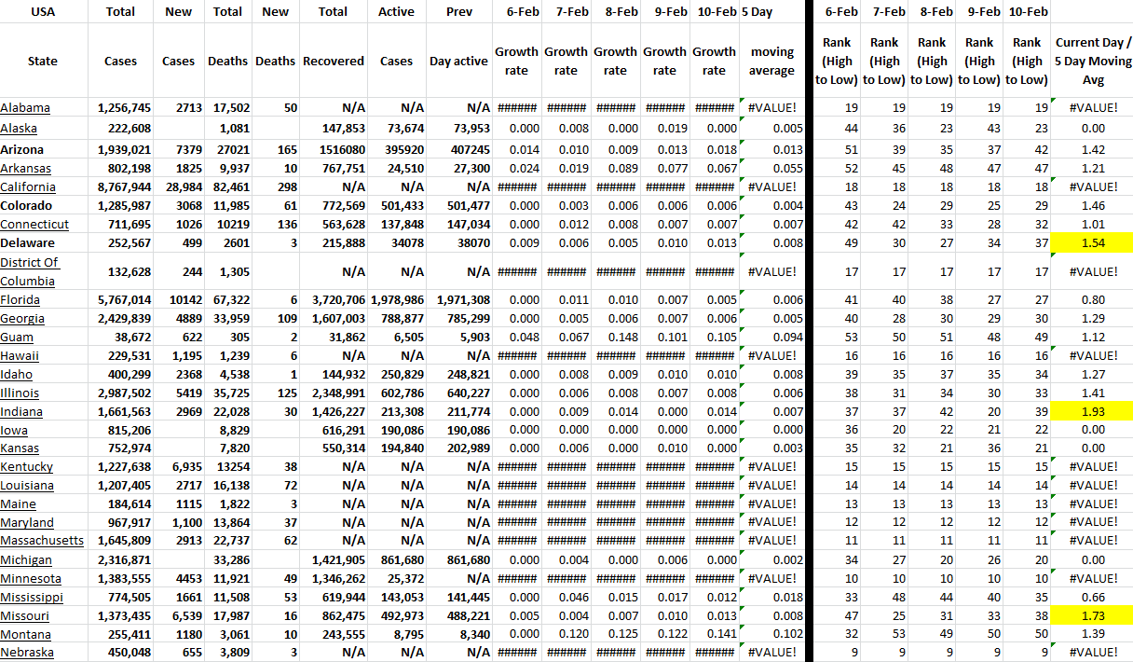Follow the Florida hyperlink
Image resolution: width=1133 pixels, height=662 pixels.
20,300
